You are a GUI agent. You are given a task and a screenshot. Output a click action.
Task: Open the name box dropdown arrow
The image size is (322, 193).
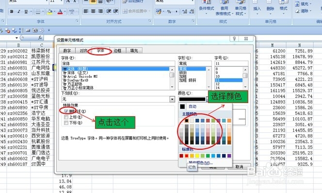click(16, 38)
